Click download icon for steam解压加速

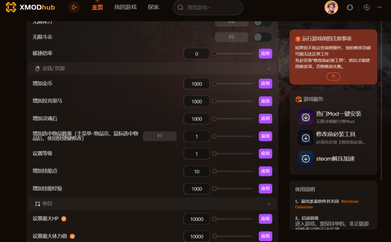306,158
